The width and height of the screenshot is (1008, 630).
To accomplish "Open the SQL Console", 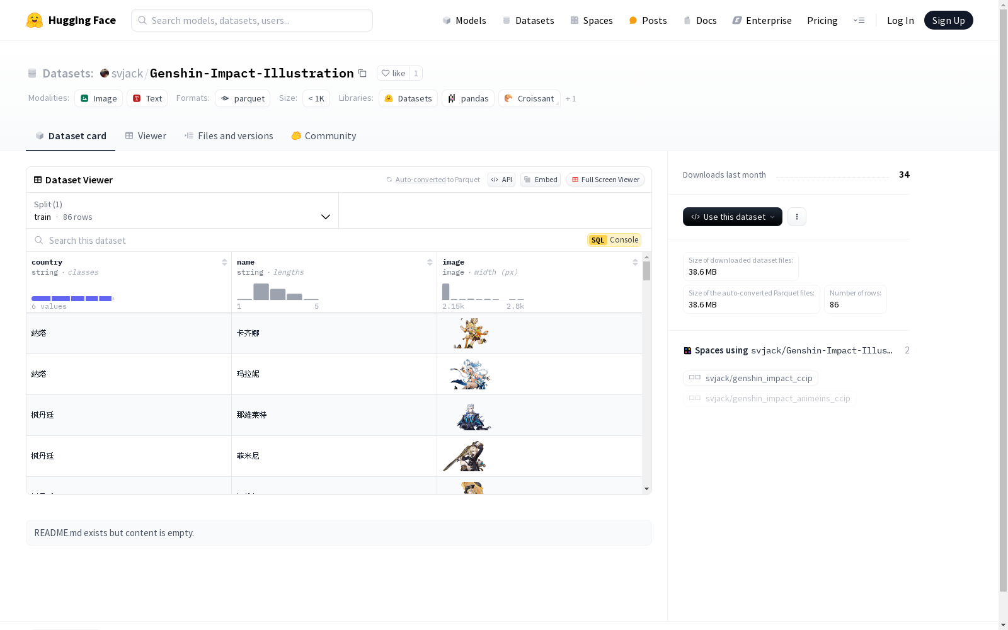I will click(x=614, y=240).
